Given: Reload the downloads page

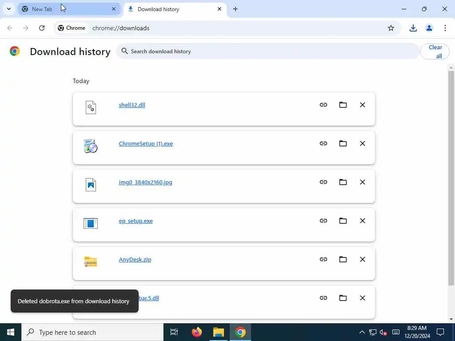Looking at the screenshot, I should (x=42, y=28).
